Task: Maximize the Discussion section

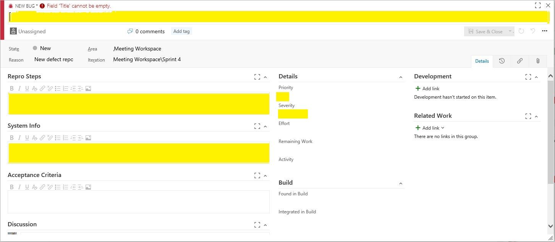Action: pyautogui.click(x=257, y=225)
